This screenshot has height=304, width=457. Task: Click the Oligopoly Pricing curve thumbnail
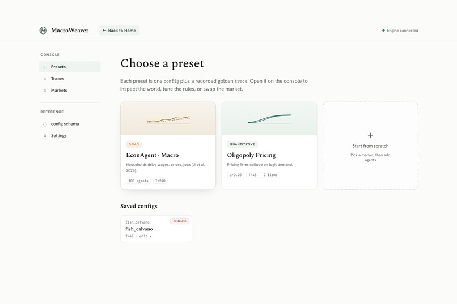point(269,119)
